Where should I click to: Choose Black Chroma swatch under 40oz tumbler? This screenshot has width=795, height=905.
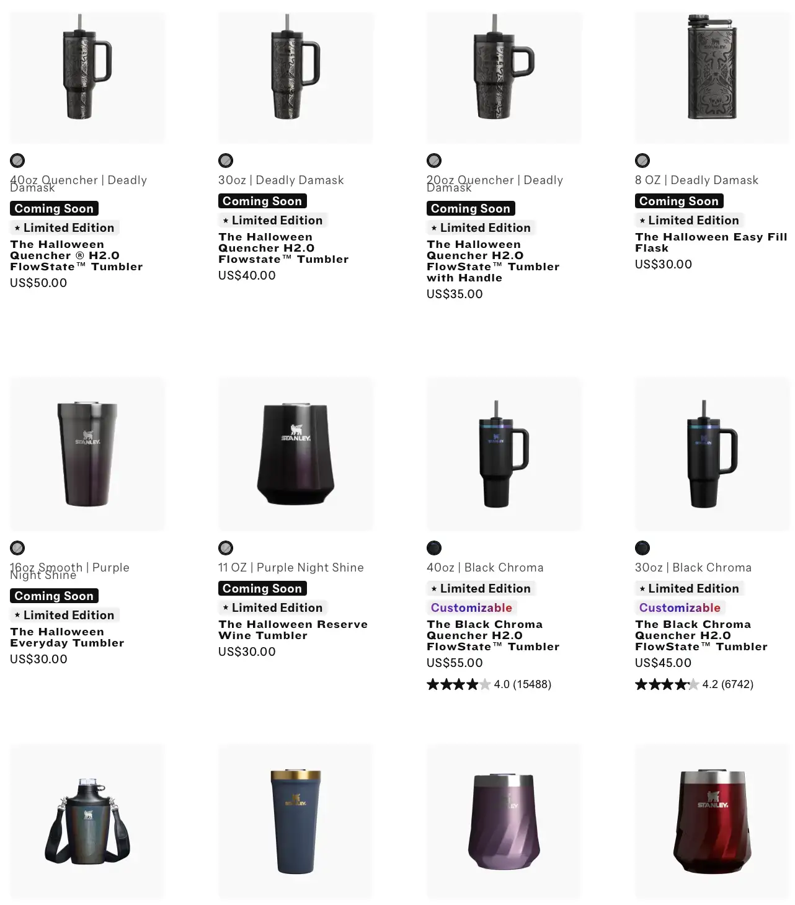[434, 548]
